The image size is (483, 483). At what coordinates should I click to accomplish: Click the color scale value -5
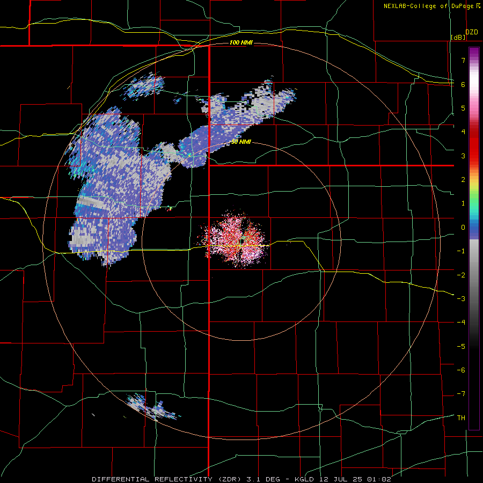tap(461, 347)
